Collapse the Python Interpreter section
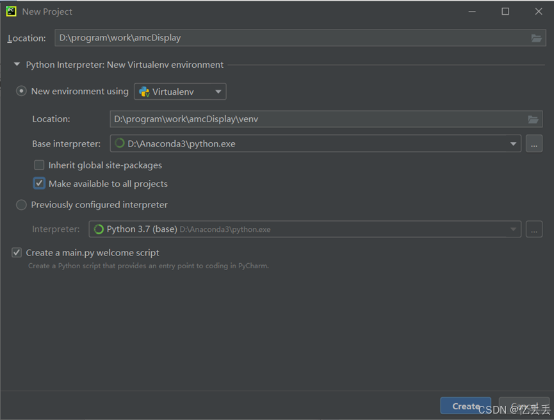This screenshot has width=554, height=420. (17, 65)
